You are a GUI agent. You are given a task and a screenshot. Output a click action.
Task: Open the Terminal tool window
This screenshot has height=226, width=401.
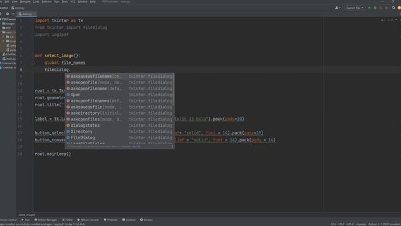[x=129, y=220]
